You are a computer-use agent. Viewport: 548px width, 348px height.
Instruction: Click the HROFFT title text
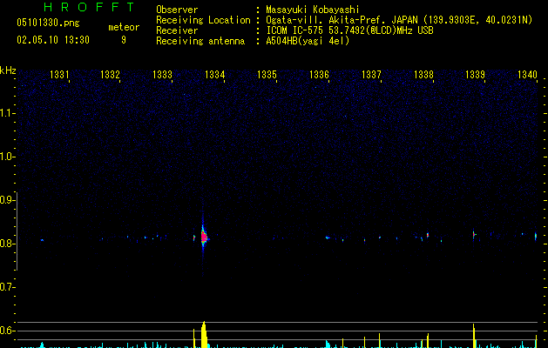coord(89,7)
